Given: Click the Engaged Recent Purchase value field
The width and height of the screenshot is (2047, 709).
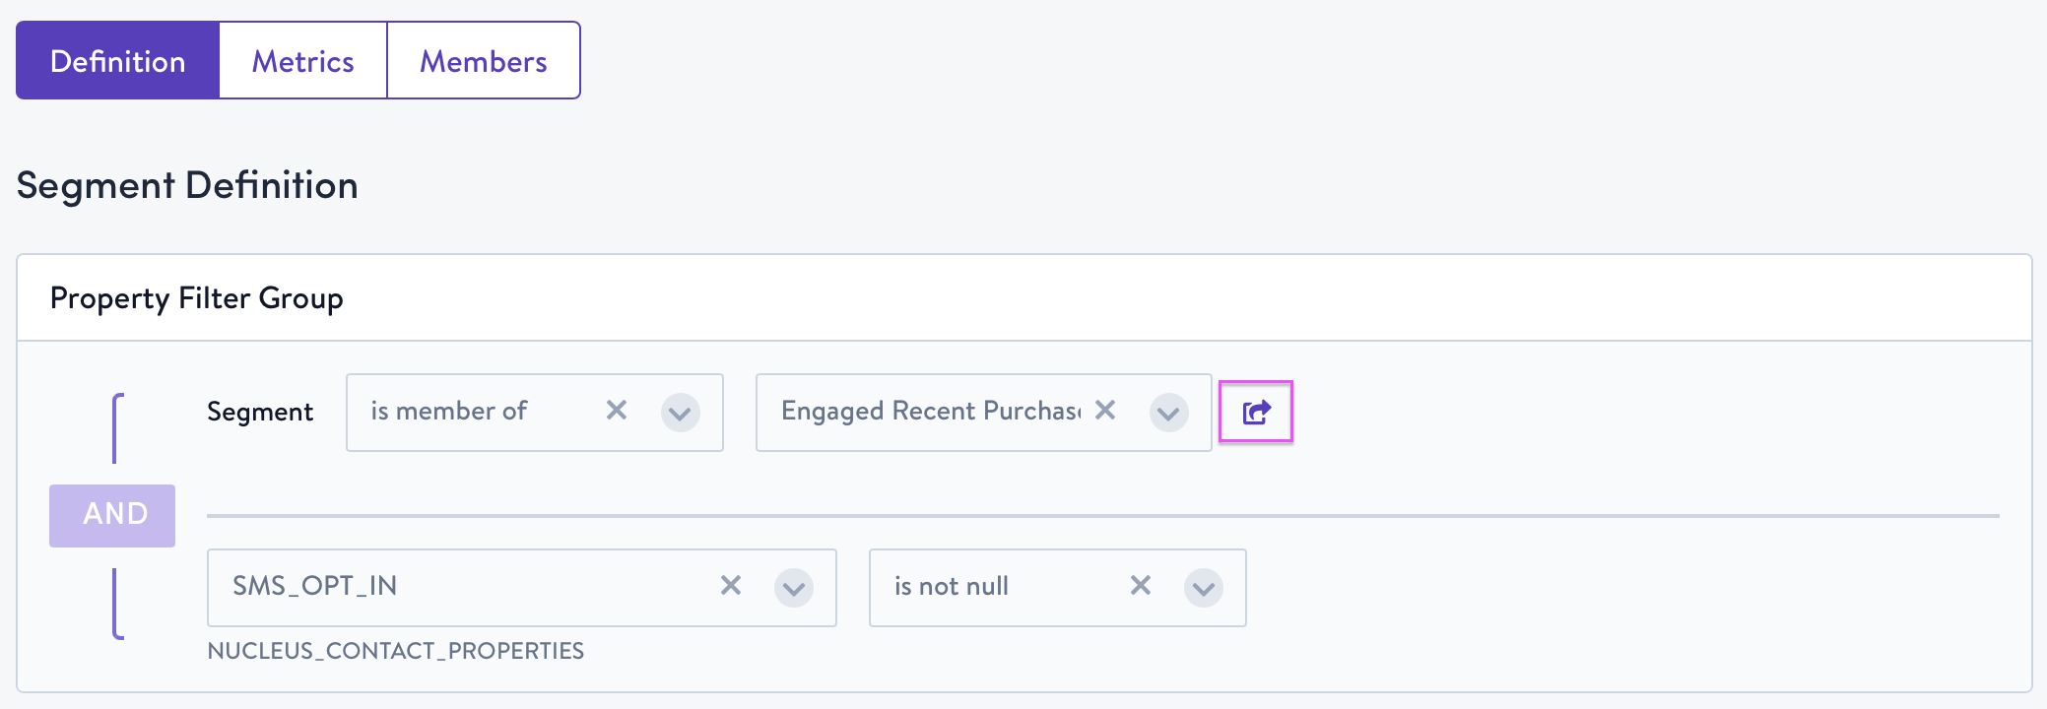Looking at the screenshot, I should tap(926, 412).
